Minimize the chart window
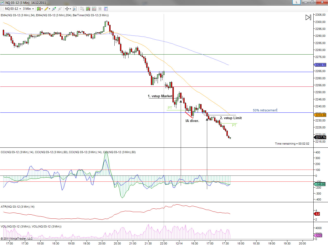This screenshot has height=246, width=328. pyautogui.click(x=306, y=2)
